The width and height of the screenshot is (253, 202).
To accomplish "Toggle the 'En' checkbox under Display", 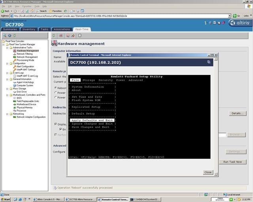I will [x=60, y=129].
